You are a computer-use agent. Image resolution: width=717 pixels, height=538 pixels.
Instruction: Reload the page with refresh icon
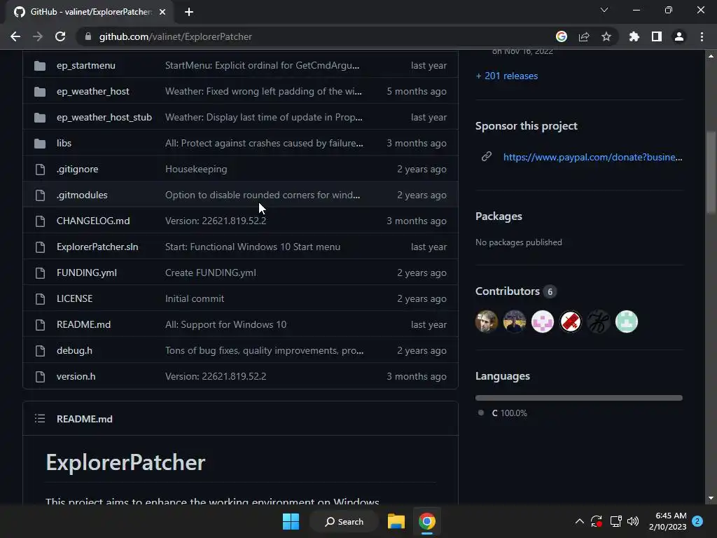pyautogui.click(x=60, y=36)
